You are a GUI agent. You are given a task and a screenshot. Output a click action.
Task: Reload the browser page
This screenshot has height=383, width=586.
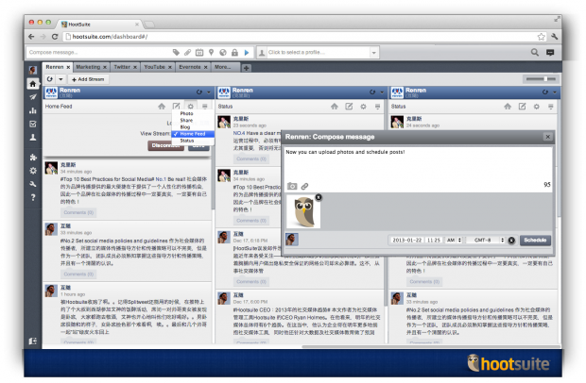(x=55, y=37)
